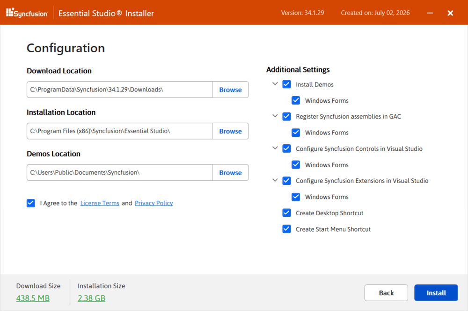Screen dimensions: 468x311
Task: Minimize the installer window
Action: coord(430,13)
